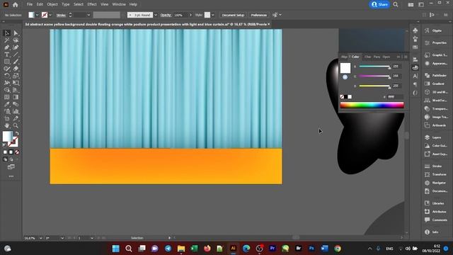
Task: Select the black arrow Selection tool
Action: (x=6, y=33)
